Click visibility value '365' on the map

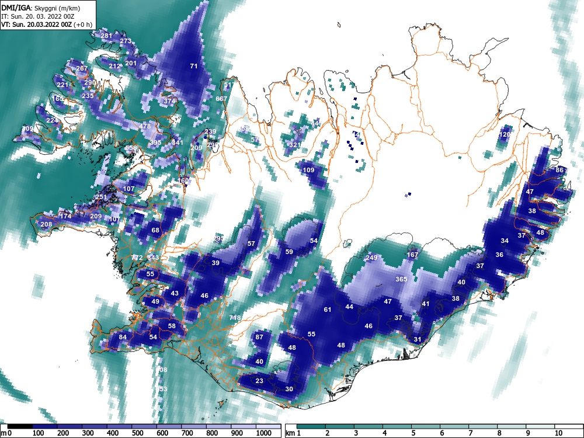pyautogui.click(x=401, y=279)
